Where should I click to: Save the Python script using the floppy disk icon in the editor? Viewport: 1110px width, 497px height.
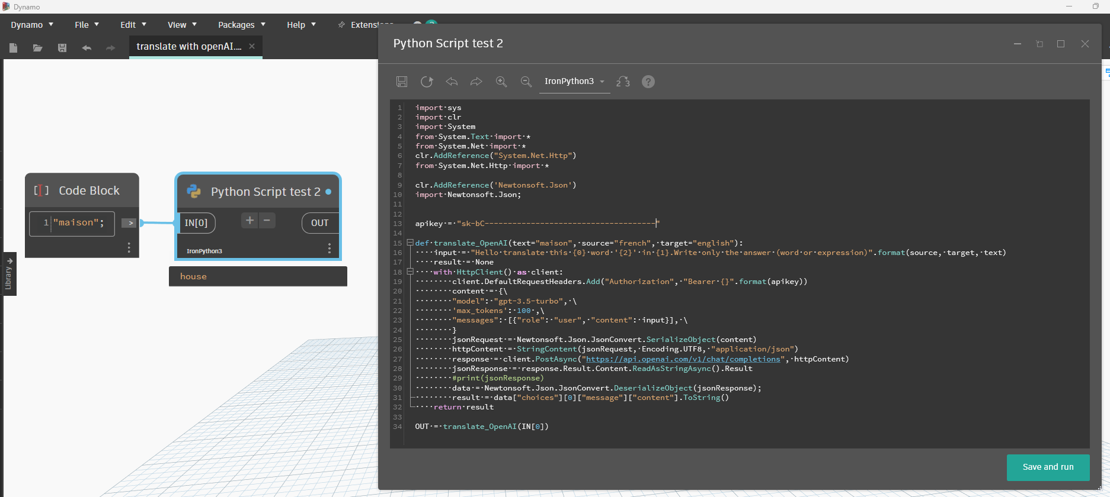402,82
